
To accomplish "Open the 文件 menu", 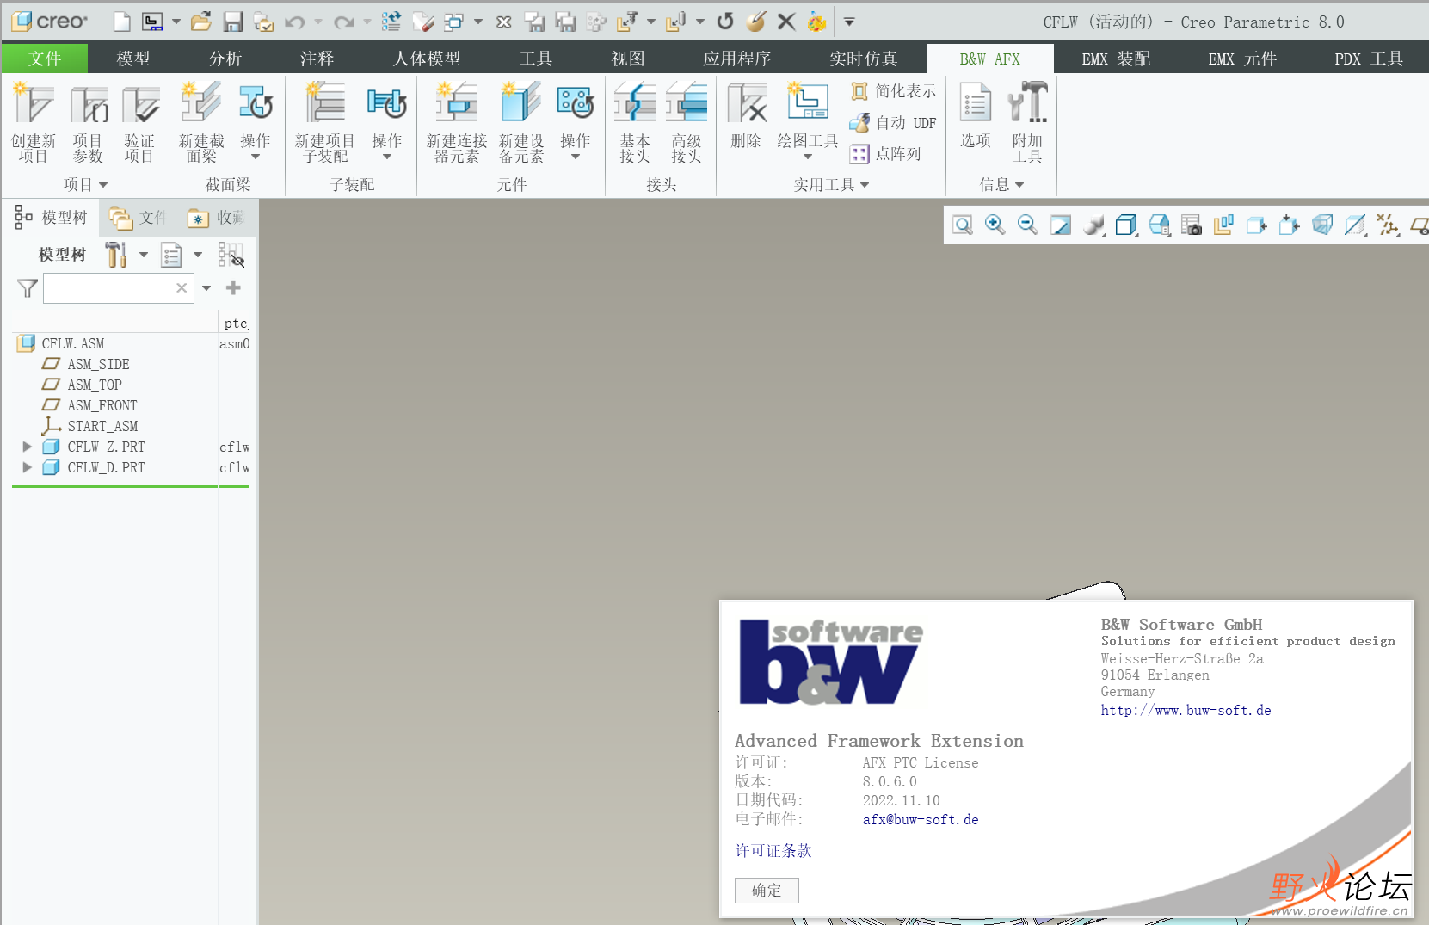I will [x=45, y=59].
